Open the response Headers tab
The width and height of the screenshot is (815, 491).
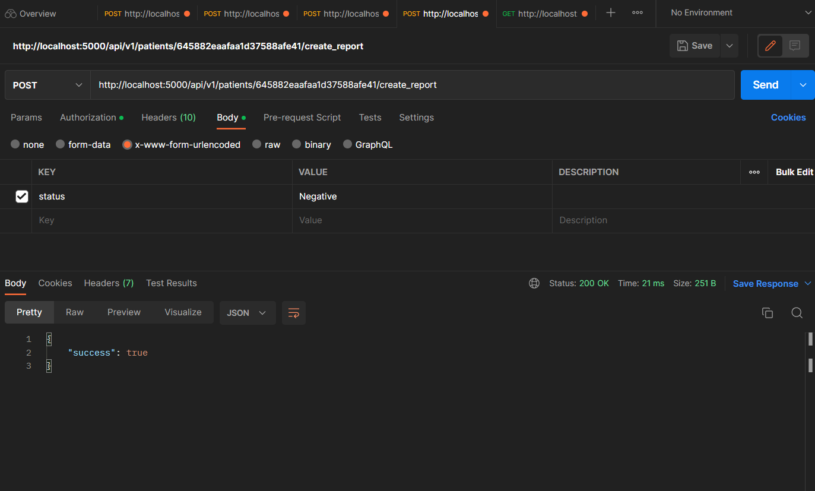108,283
